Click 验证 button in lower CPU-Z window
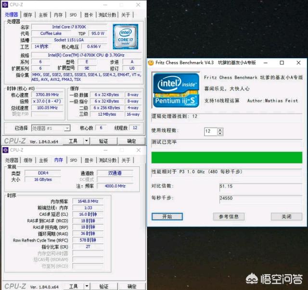This screenshot has width=308, height=290. click(104, 287)
